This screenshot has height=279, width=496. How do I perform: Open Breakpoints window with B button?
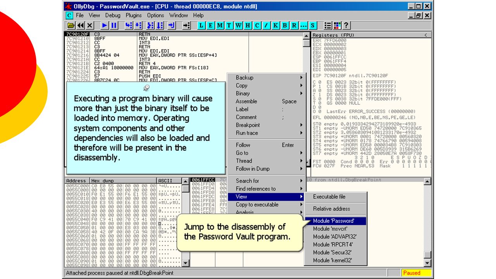(x=285, y=25)
